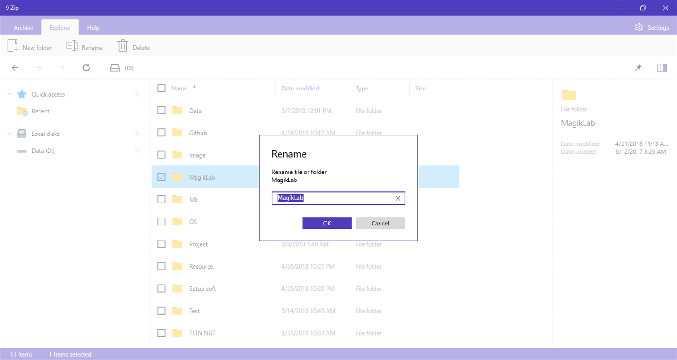The image size is (677, 360).
Task: Click the New folder toolbar icon
Action: coord(13,46)
